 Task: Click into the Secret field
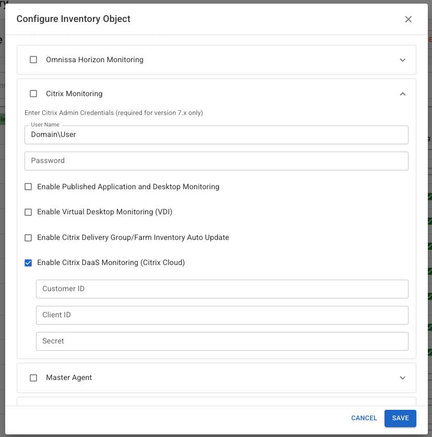(222, 341)
